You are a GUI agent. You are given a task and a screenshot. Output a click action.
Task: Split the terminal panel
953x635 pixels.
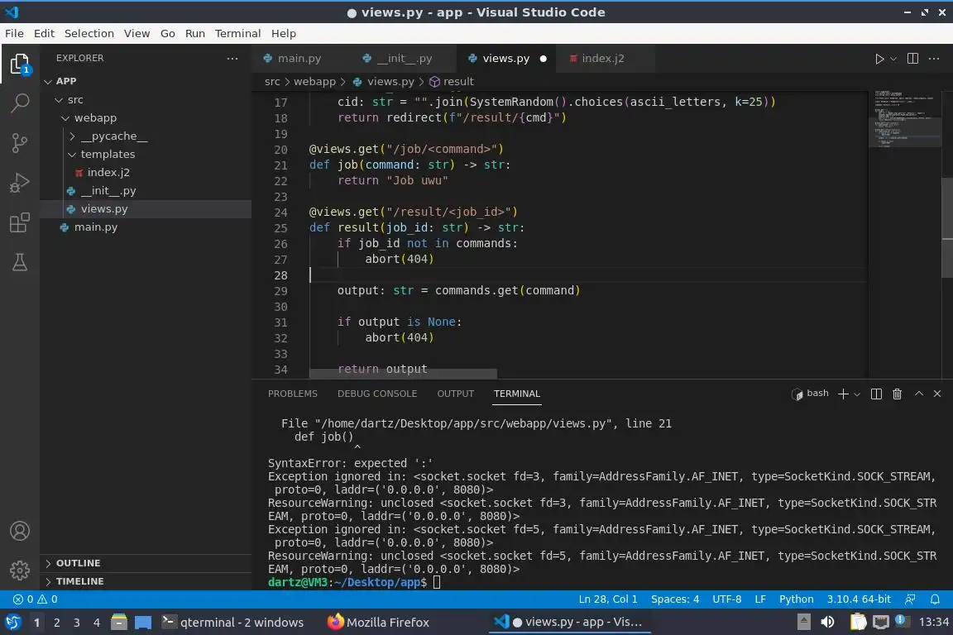(x=876, y=394)
